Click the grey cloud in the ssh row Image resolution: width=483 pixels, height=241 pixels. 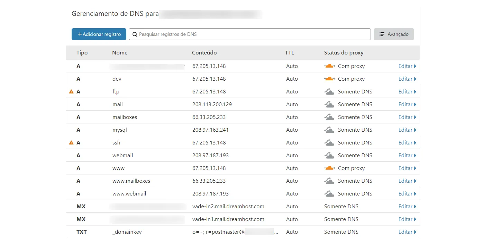pos(329,142)
